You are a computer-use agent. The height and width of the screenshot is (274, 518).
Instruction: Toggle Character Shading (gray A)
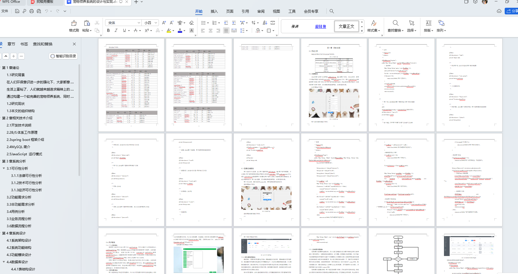tap(192, 30)
